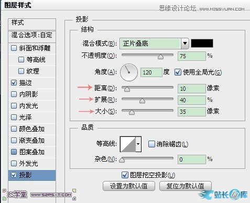Click the 设置为默认值 button
This screenshot has width=250, height=203.
point(129,186)
